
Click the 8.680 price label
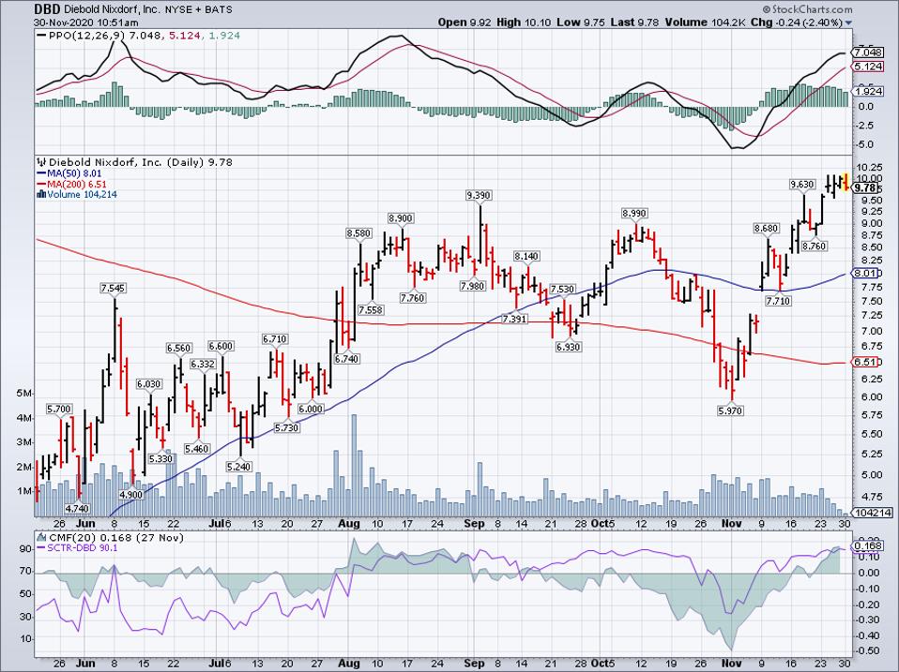click(767, 229)
